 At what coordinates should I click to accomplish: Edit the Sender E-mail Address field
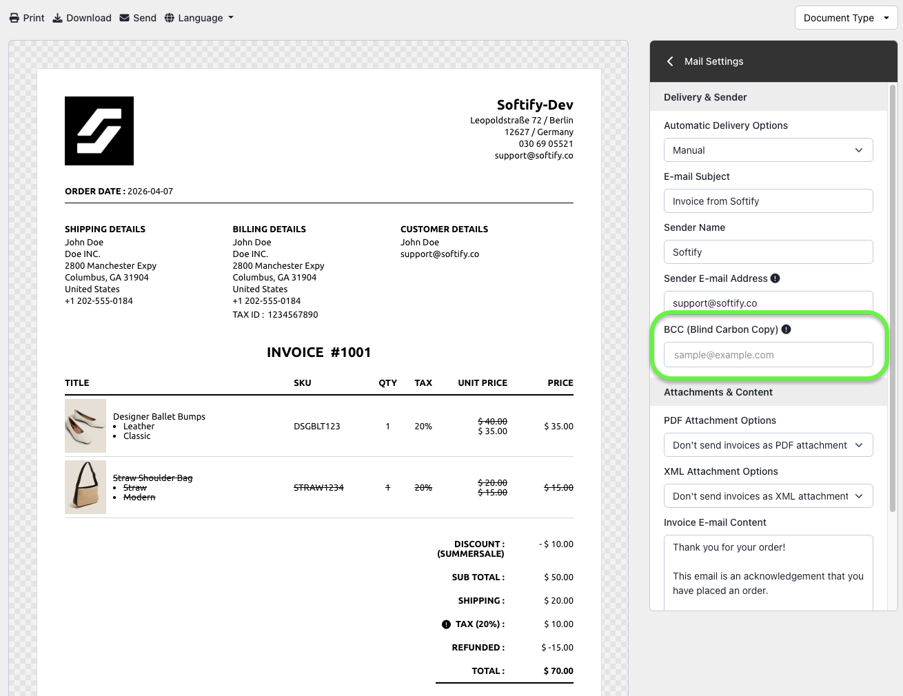pyautogui.click(x=768, y=302)
